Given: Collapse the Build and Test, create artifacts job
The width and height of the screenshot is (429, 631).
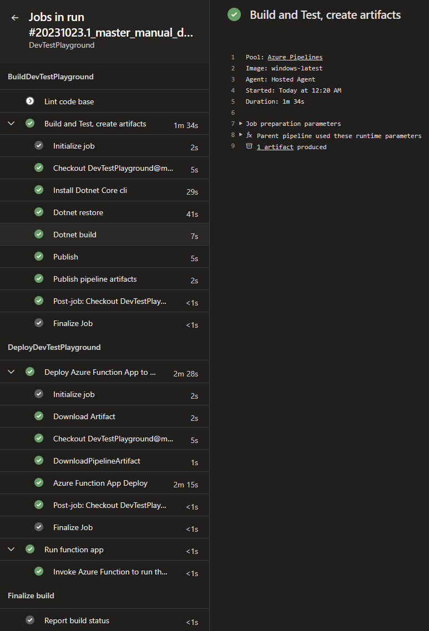Looking at the screenshot, I should pyautogui.click(x=11, y=124).
